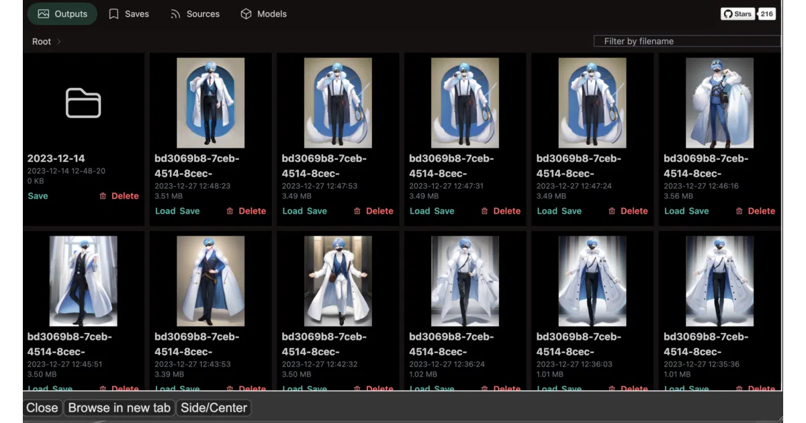The image size is (806, 423).
Task: Click the trash icon on the 12:47:53 image
Action: pos(357,211)
